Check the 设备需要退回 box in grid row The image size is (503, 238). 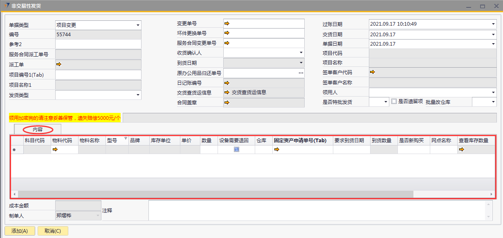click(x=236, y=150)
